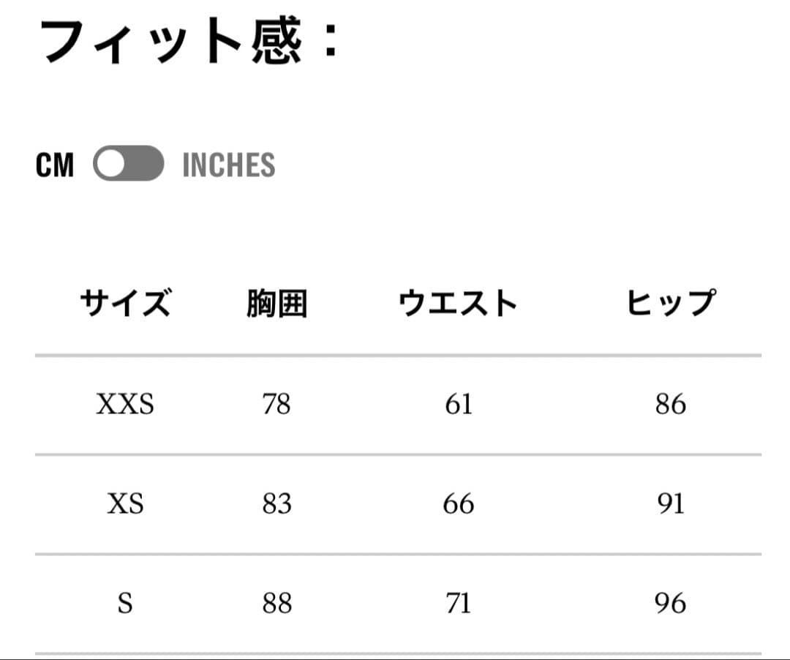
Task: Select the S size row
Action: (126, 603)
